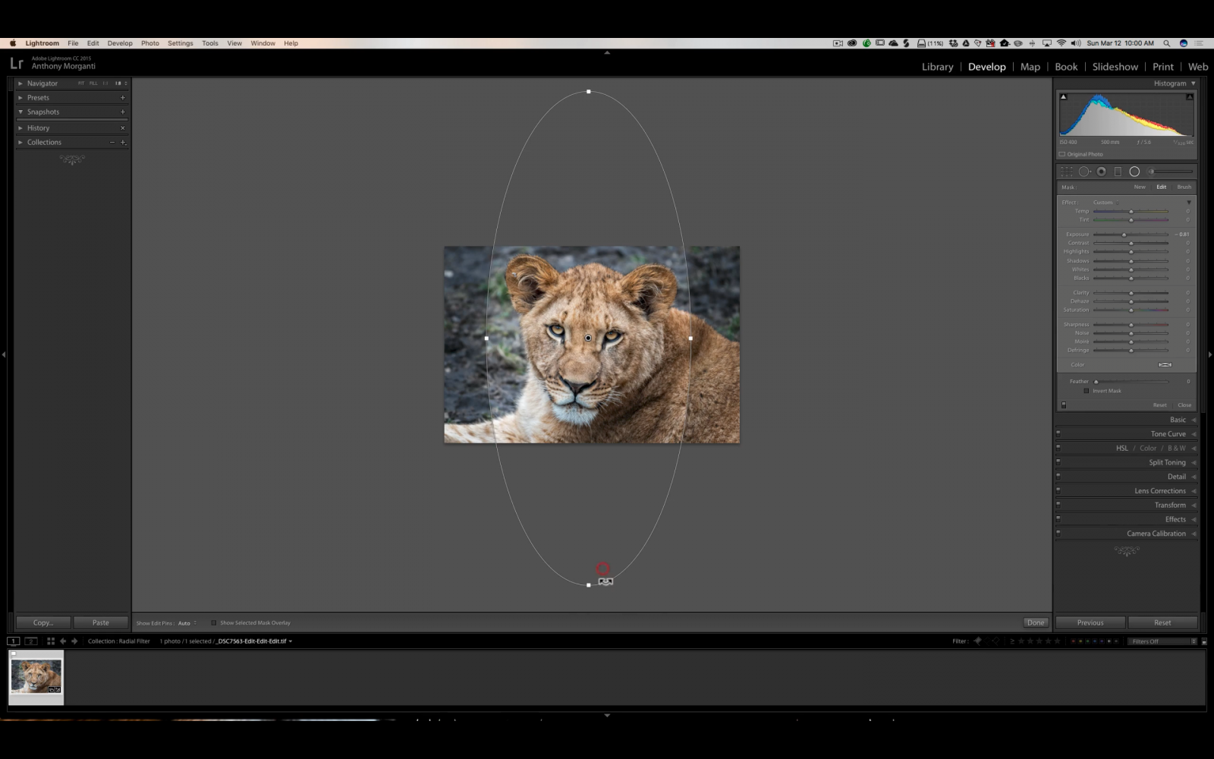Select the lion photo thumbnail in filmstrip

click(x=36, y=676)
